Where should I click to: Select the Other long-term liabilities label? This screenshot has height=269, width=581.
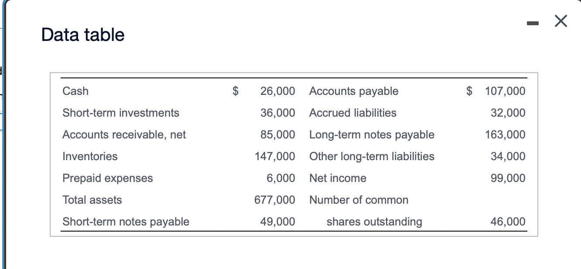click(x=372, y=156)
